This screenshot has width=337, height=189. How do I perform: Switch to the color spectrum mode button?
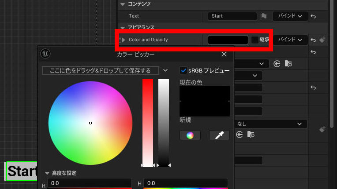(190, 135)
